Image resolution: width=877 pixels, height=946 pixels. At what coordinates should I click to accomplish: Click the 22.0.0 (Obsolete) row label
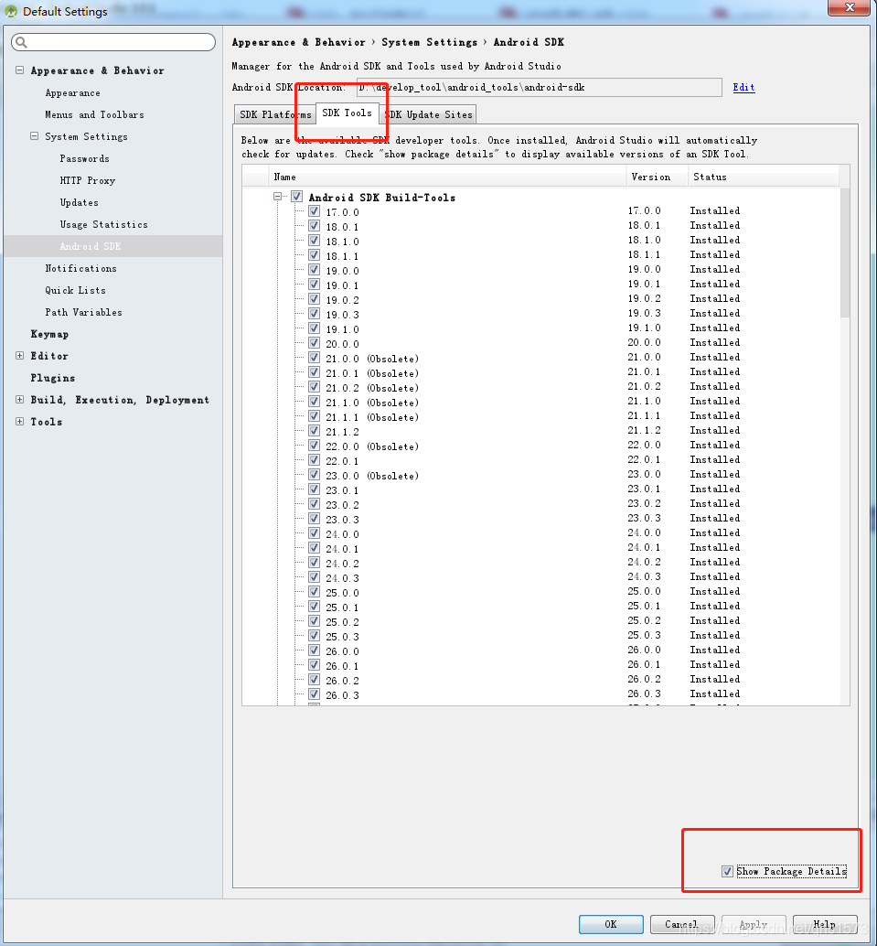(372, 446)
